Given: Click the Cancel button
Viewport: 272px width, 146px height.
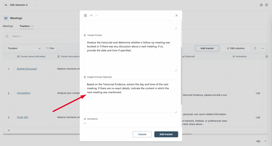Looking at the screenshot, I should [x=142, y=134].
